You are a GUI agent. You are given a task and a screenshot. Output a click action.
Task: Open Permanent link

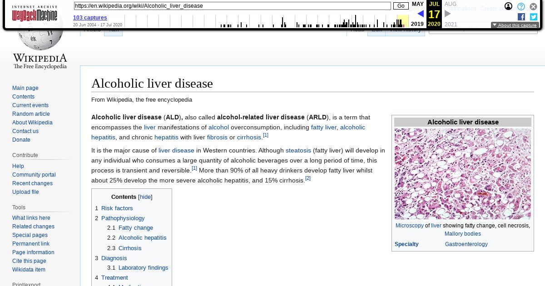31,244
